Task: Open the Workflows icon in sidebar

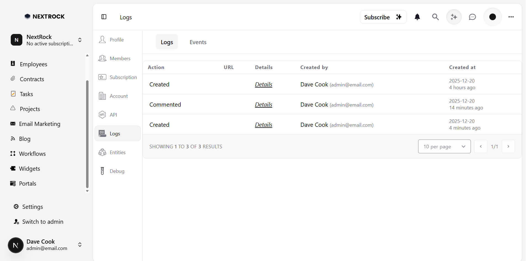Action: [x=13, y=154]
